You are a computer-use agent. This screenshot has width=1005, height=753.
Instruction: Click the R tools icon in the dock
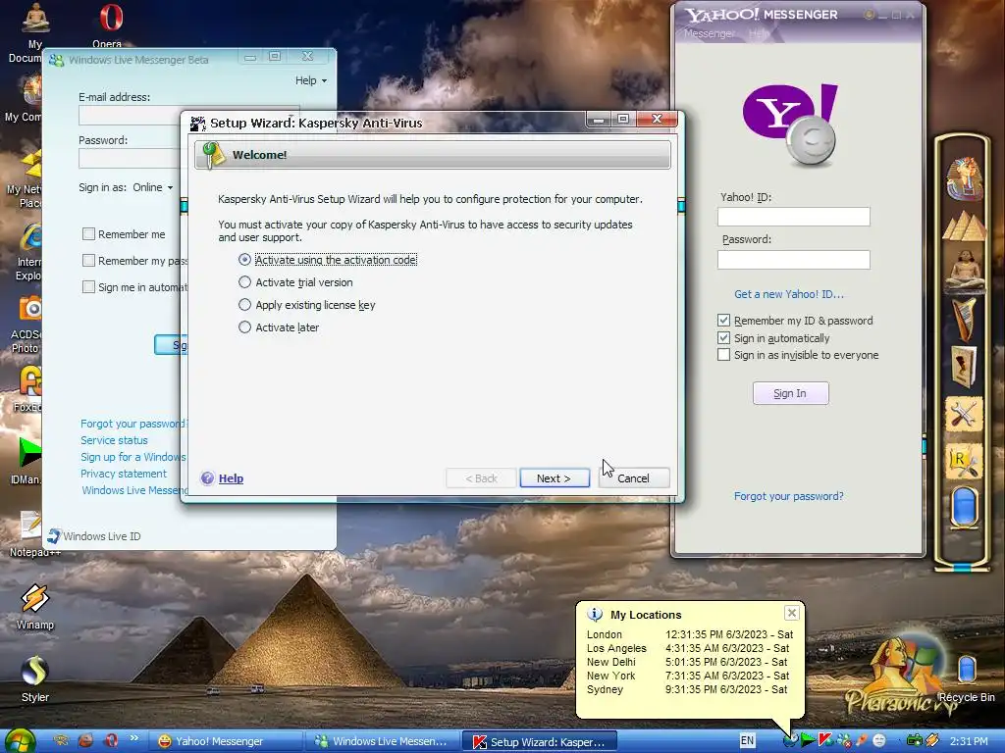[x=964, y=461]
